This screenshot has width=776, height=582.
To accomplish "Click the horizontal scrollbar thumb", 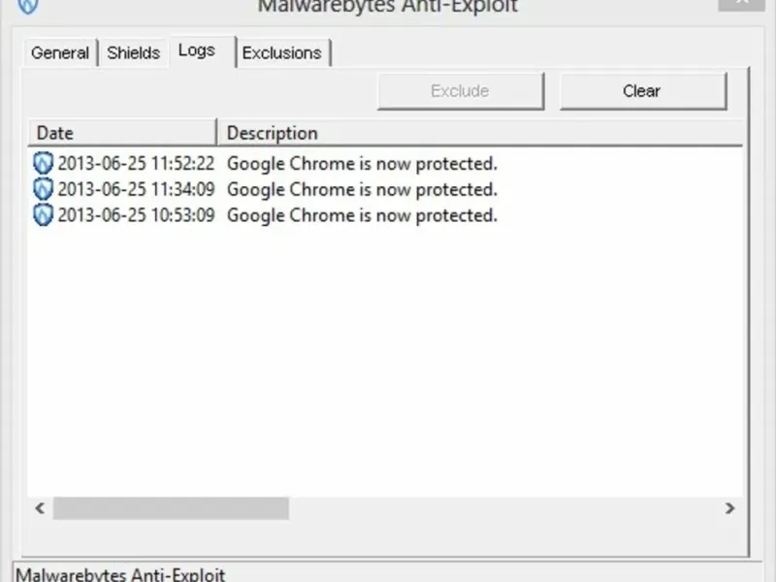I will click(x=171, y=508).
